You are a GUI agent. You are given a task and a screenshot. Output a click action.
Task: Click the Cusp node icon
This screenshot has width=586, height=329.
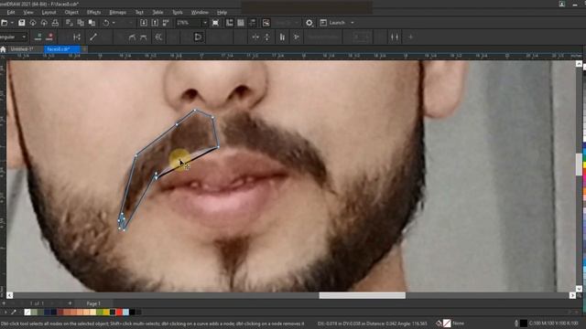(132, 37)
